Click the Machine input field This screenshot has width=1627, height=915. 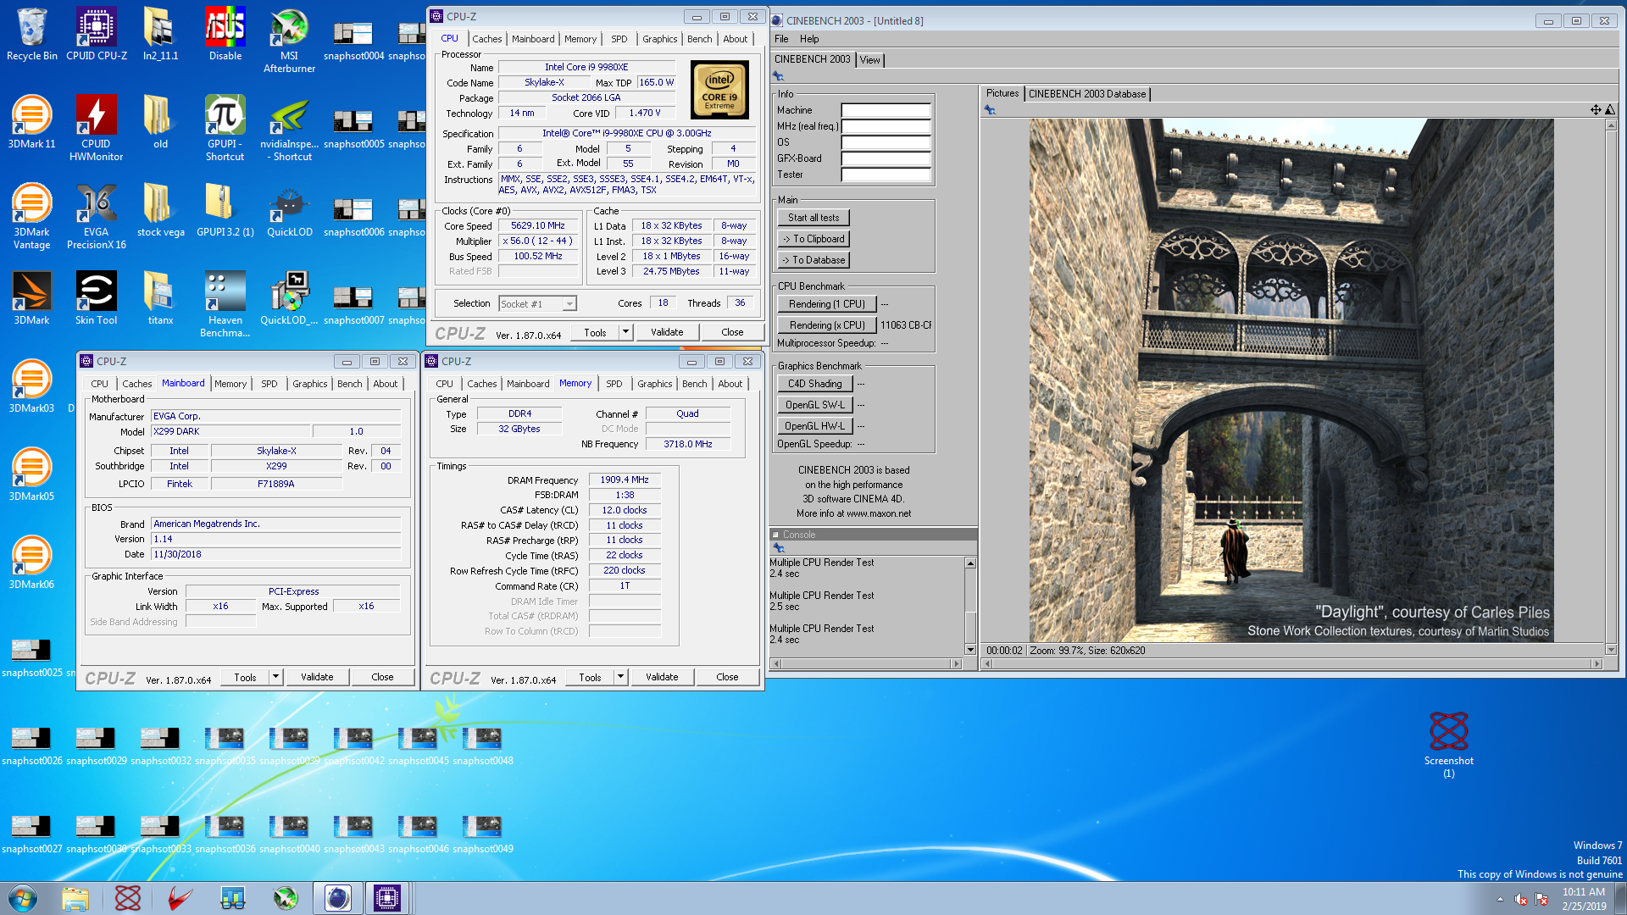tap(886, 110)
